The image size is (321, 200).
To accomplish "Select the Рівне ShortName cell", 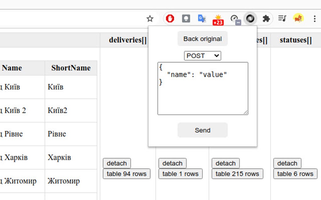I will [71, 134].
